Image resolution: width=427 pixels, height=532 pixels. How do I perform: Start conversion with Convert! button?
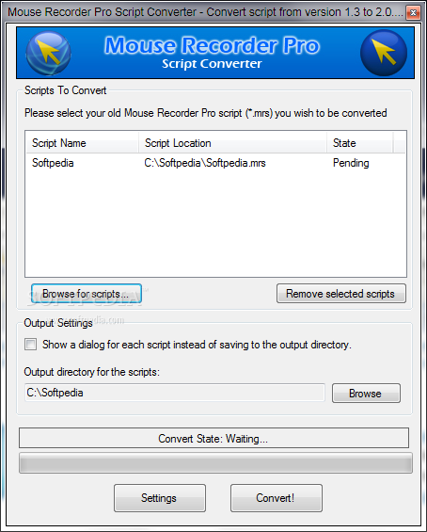point(277,498)
